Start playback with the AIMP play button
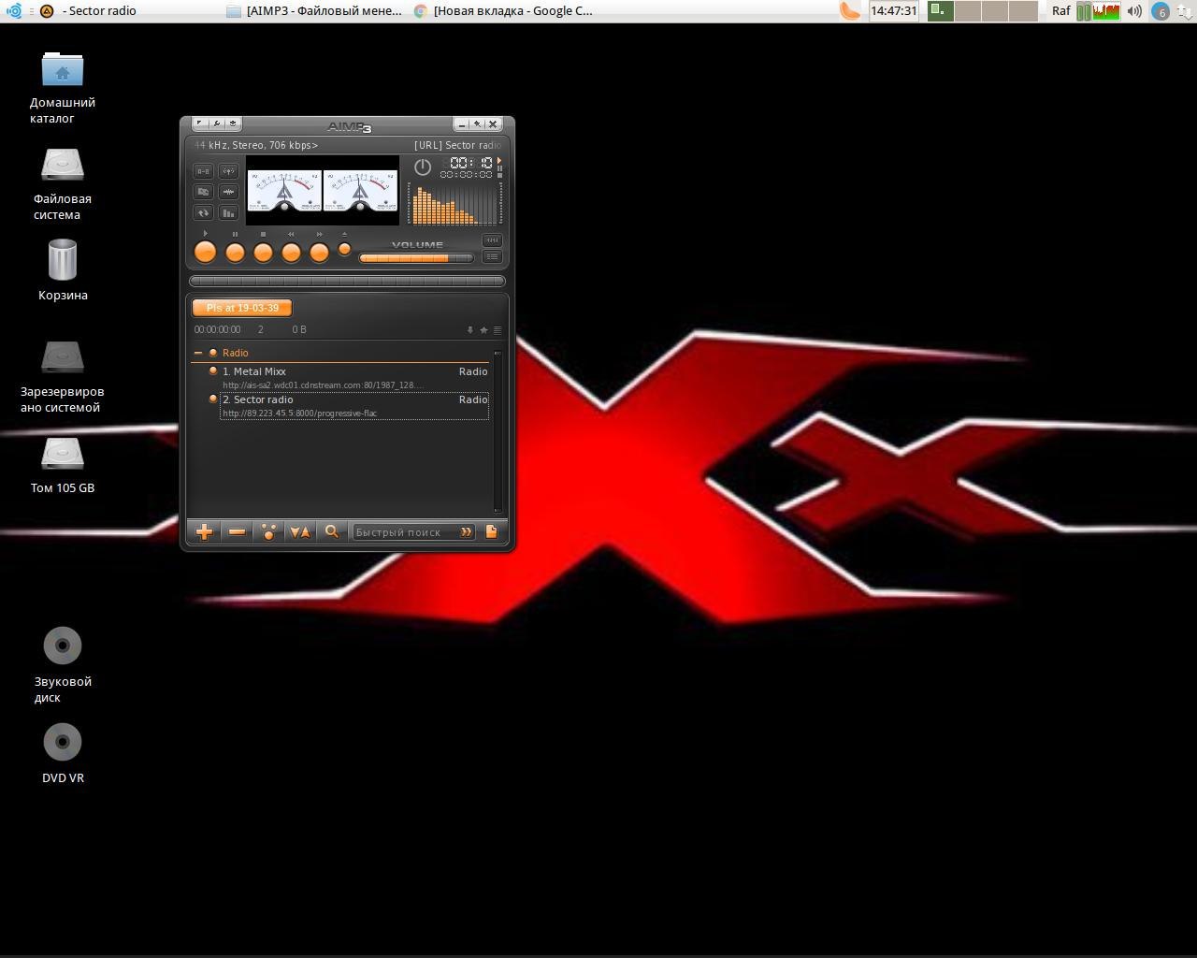 tap(205, 252)
